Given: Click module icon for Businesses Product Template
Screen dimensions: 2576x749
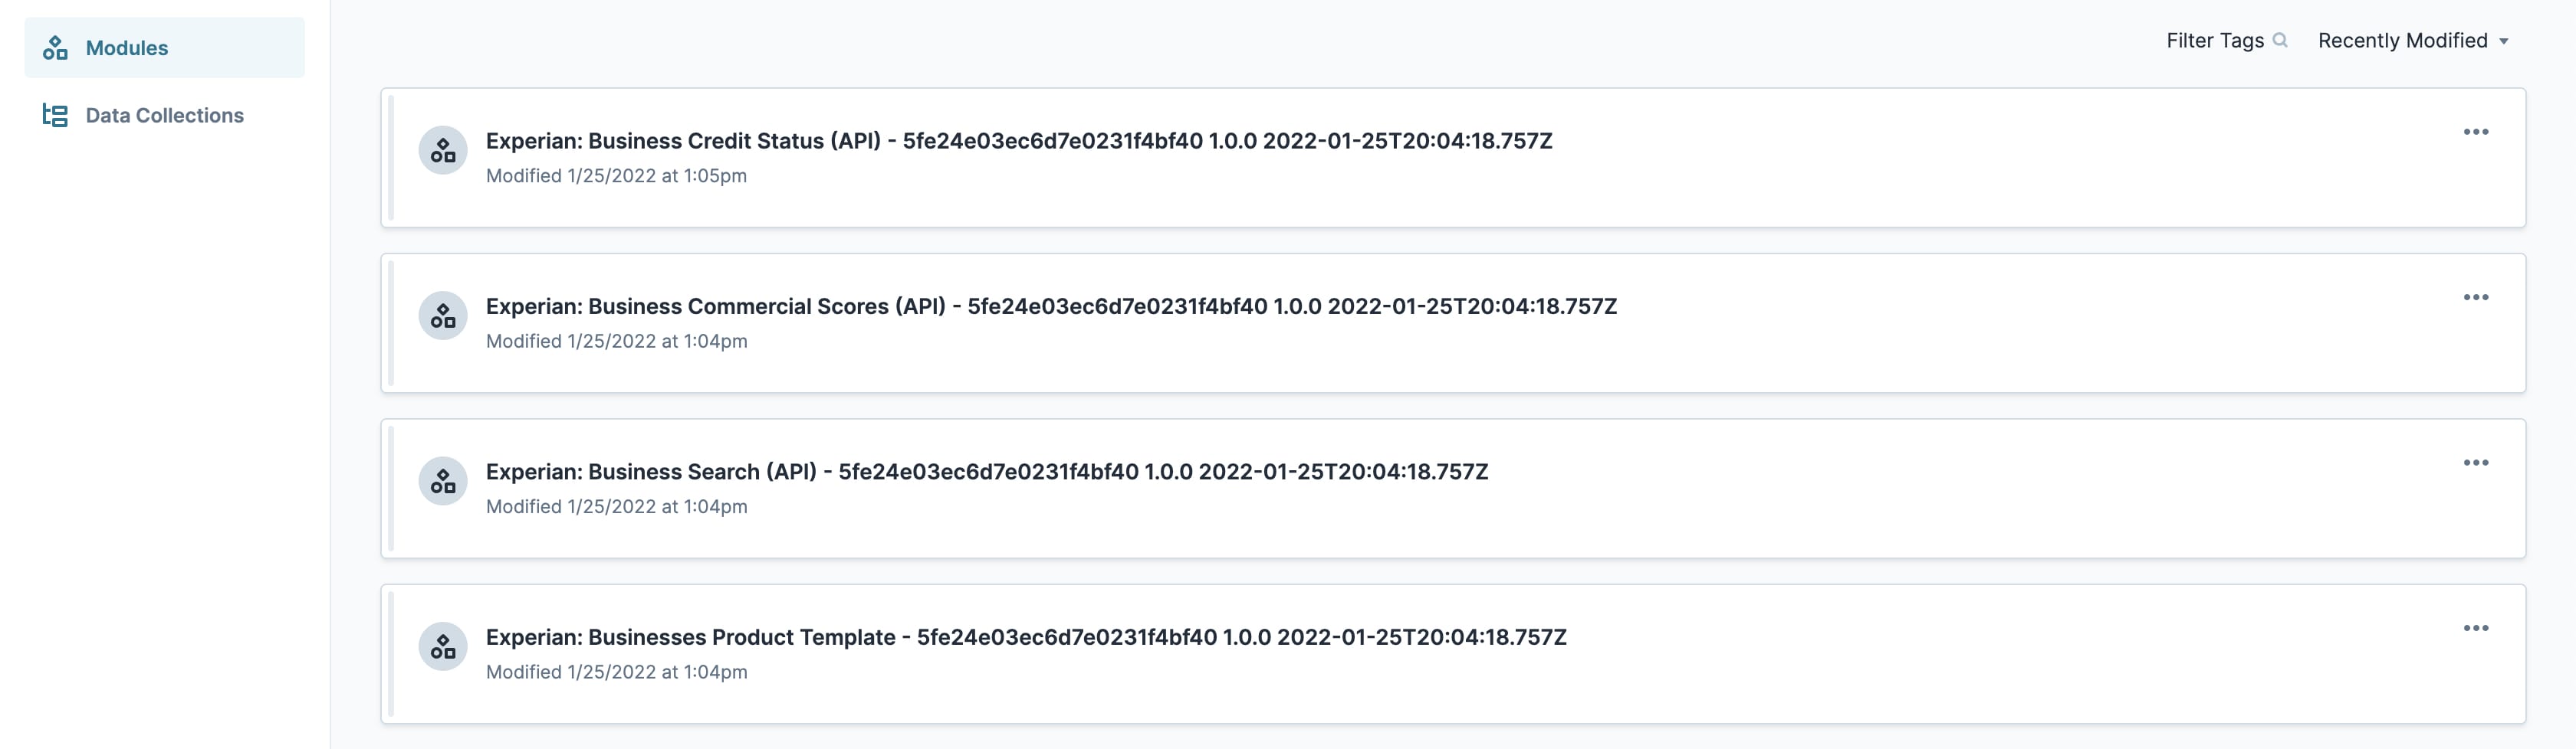Looking at the screenshot, I should pyautogui.click(x=443, y=647).
